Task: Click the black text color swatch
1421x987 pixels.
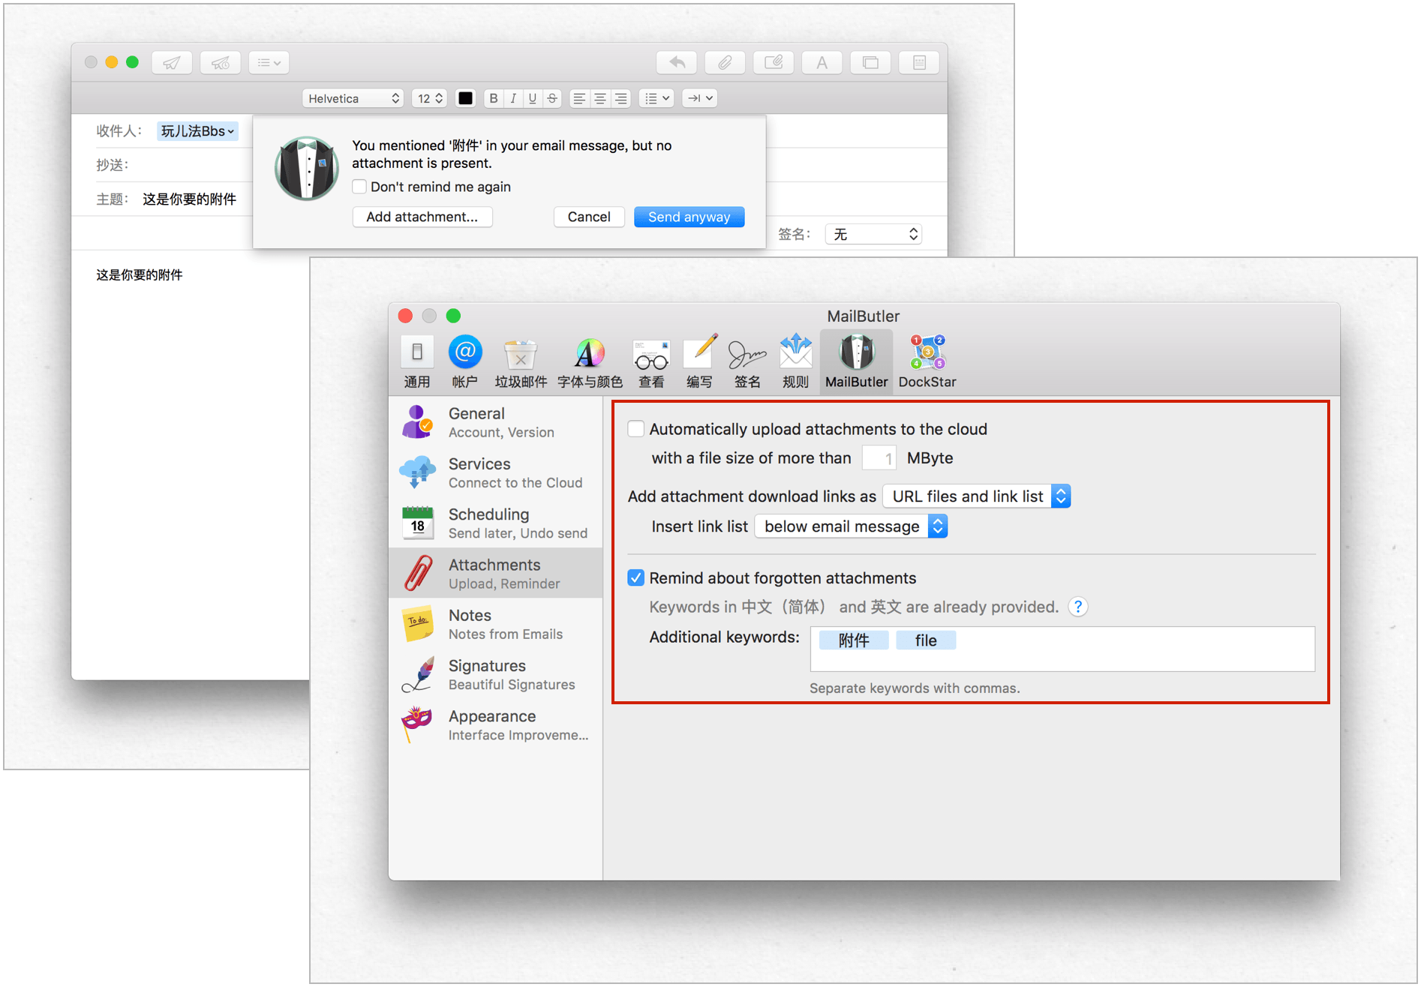Action: [466, 98]
